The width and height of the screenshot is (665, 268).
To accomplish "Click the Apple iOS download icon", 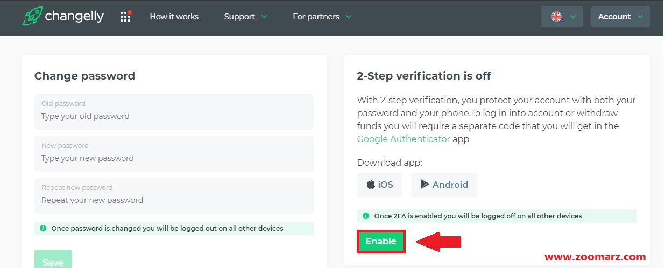I will coord(371,185).
